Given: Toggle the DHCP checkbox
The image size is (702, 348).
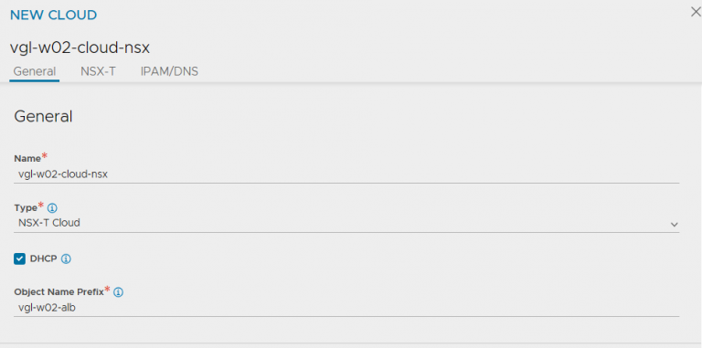Looking at the screenshot, I should (x=20, y=259).
